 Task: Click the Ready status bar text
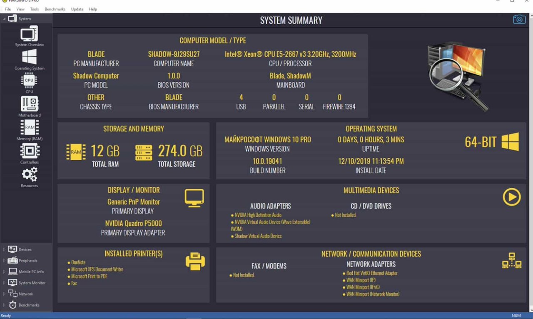[6, 316]
